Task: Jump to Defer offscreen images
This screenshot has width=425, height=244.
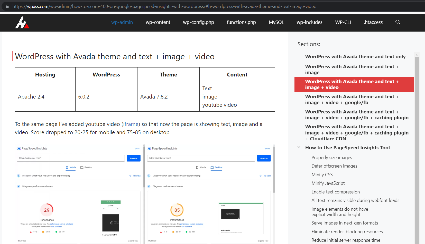Action: point(334,166)
